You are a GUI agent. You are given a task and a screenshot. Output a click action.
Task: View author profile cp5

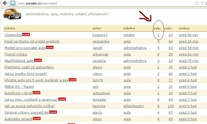[x=95, y=87]
